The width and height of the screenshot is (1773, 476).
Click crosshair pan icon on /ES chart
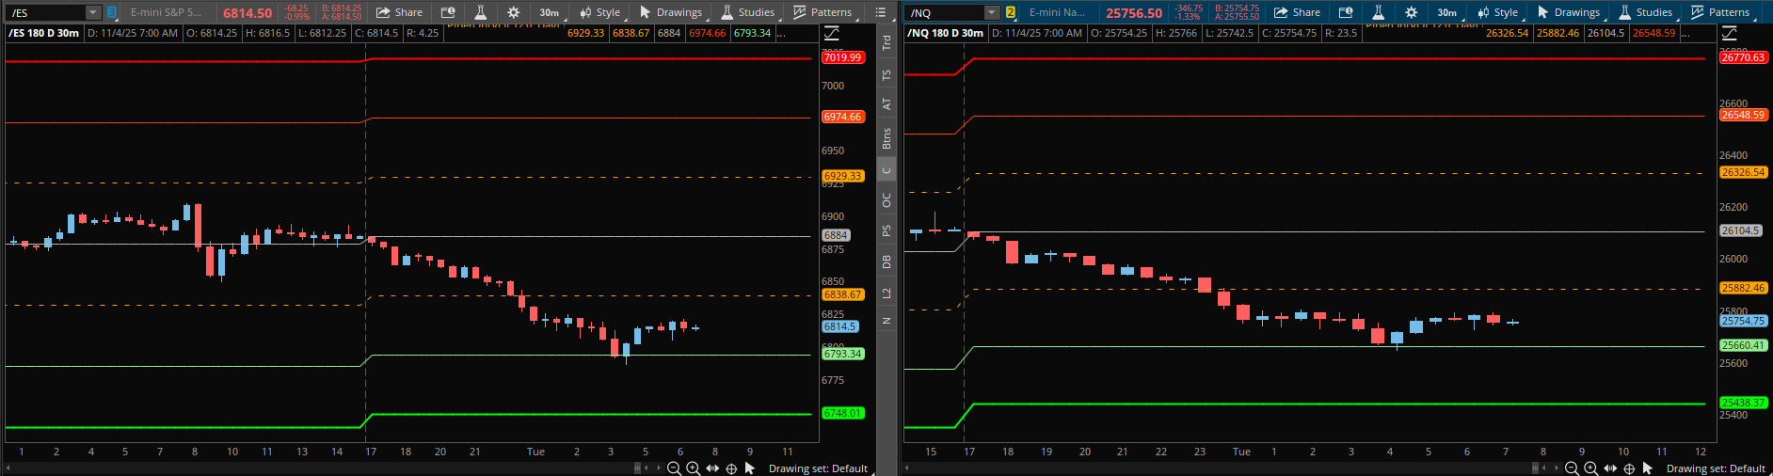coord(731,468)
